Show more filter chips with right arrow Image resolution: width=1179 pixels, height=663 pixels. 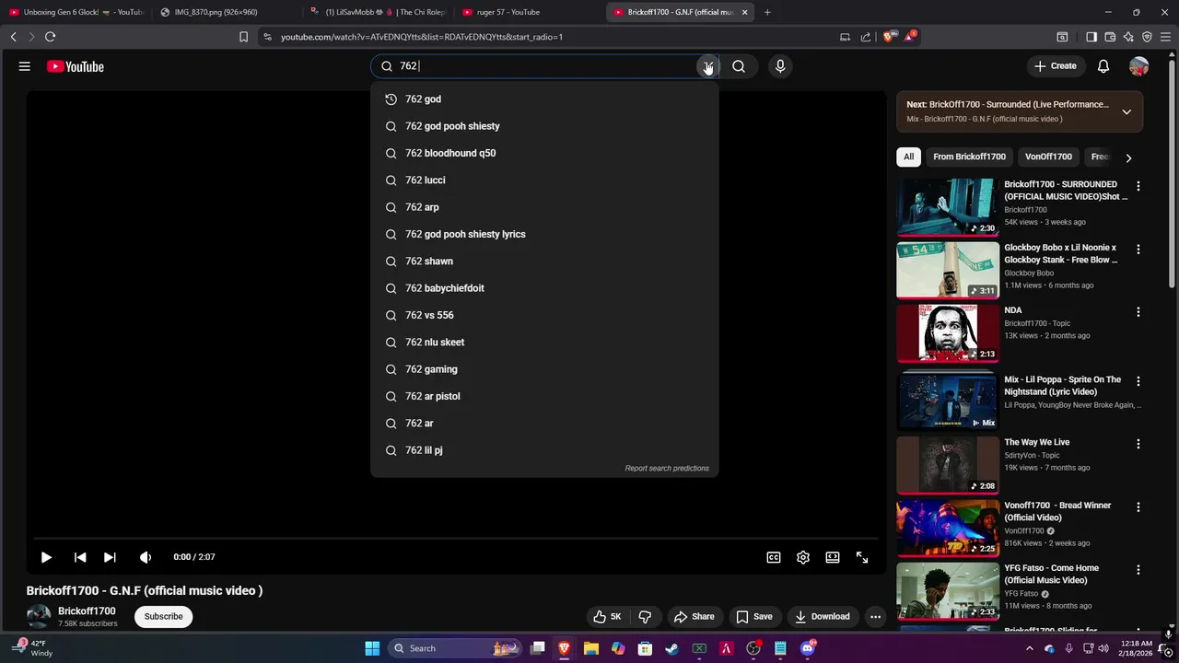[x=1128, y=157]
